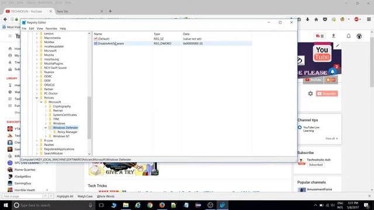Select the DisableAntiSpyware registry value

click(x=110, y=44)
